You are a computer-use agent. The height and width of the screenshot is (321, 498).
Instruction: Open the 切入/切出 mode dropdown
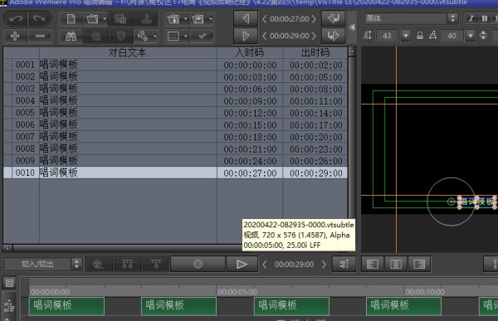[42, 264]
